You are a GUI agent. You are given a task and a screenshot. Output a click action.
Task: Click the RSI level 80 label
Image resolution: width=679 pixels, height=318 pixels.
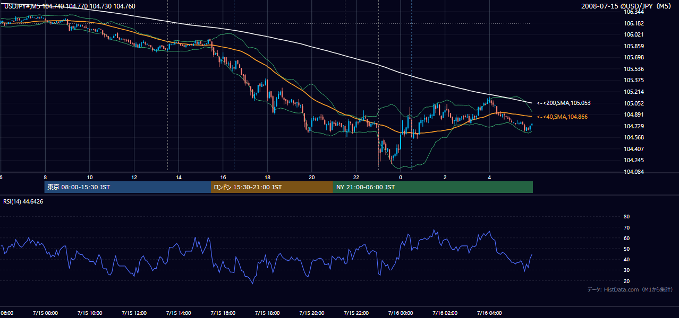coord(626,217)
